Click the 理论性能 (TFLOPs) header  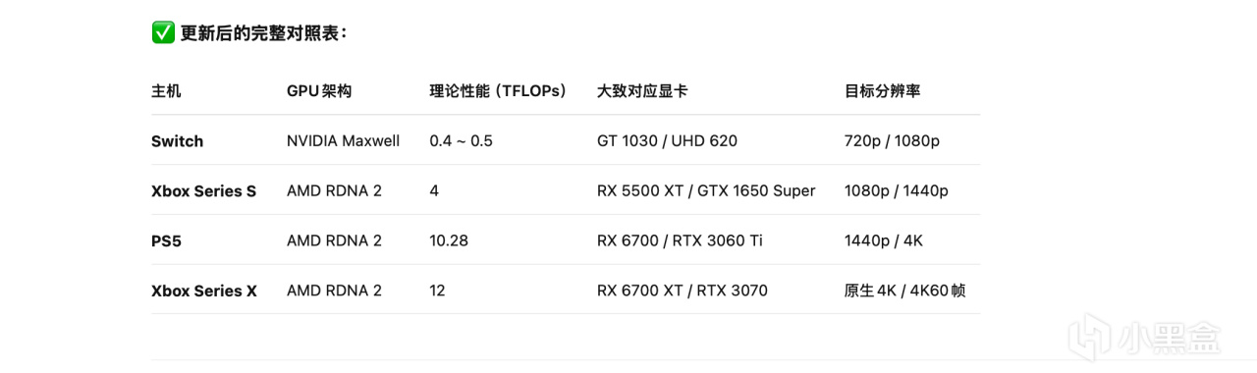click(x=499, y=91)
